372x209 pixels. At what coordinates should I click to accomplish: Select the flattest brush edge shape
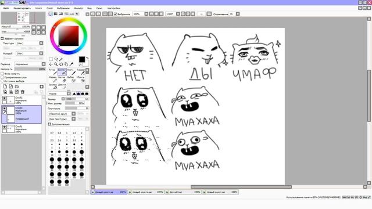(x=87, y=93)
